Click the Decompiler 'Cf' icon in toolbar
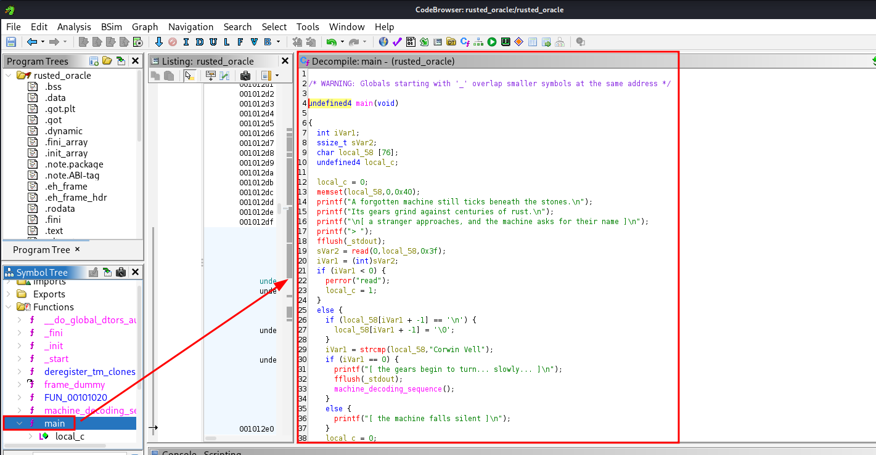 pos(465,42)
